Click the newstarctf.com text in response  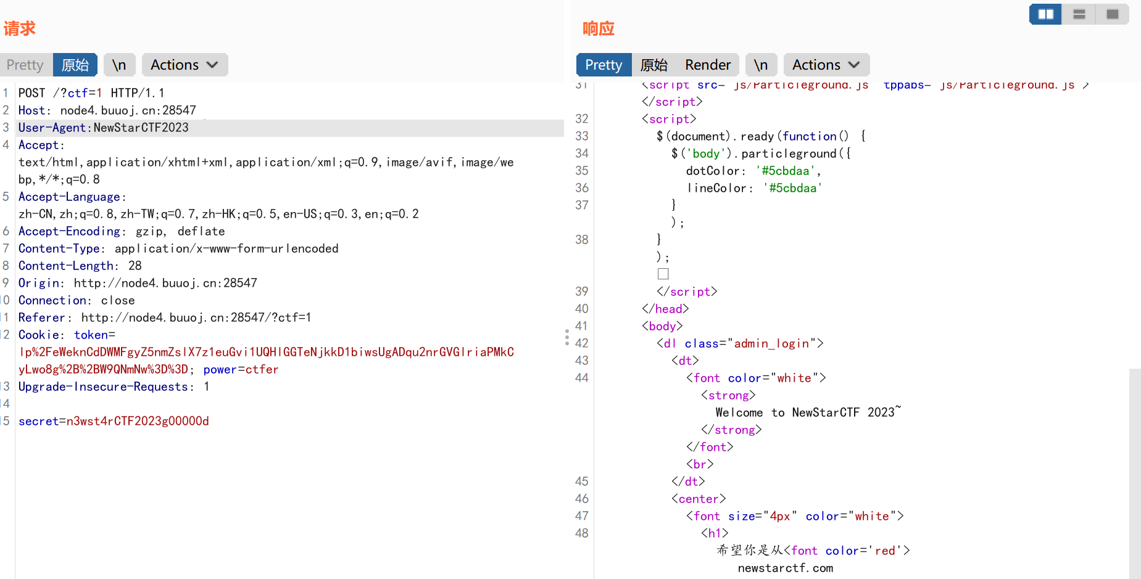[x=786, y=568]
